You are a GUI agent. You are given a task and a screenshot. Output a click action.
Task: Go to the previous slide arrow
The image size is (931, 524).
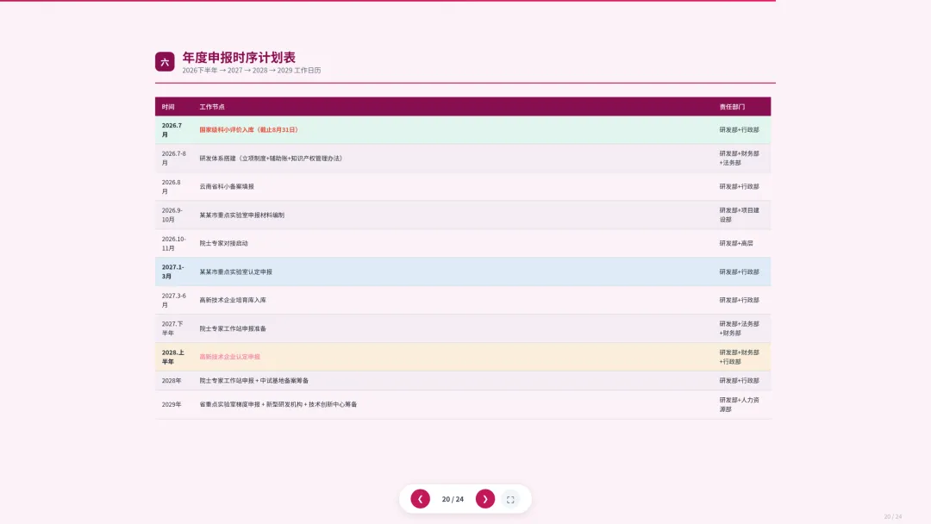[420, 499]
